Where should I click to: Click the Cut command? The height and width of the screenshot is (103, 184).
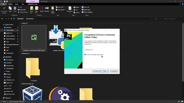[x=20, y=7]
